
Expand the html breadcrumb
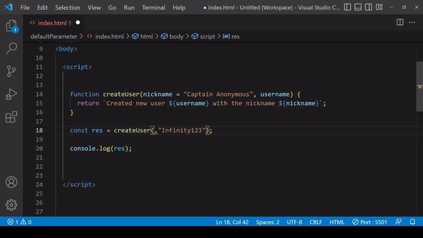[143, 36]
